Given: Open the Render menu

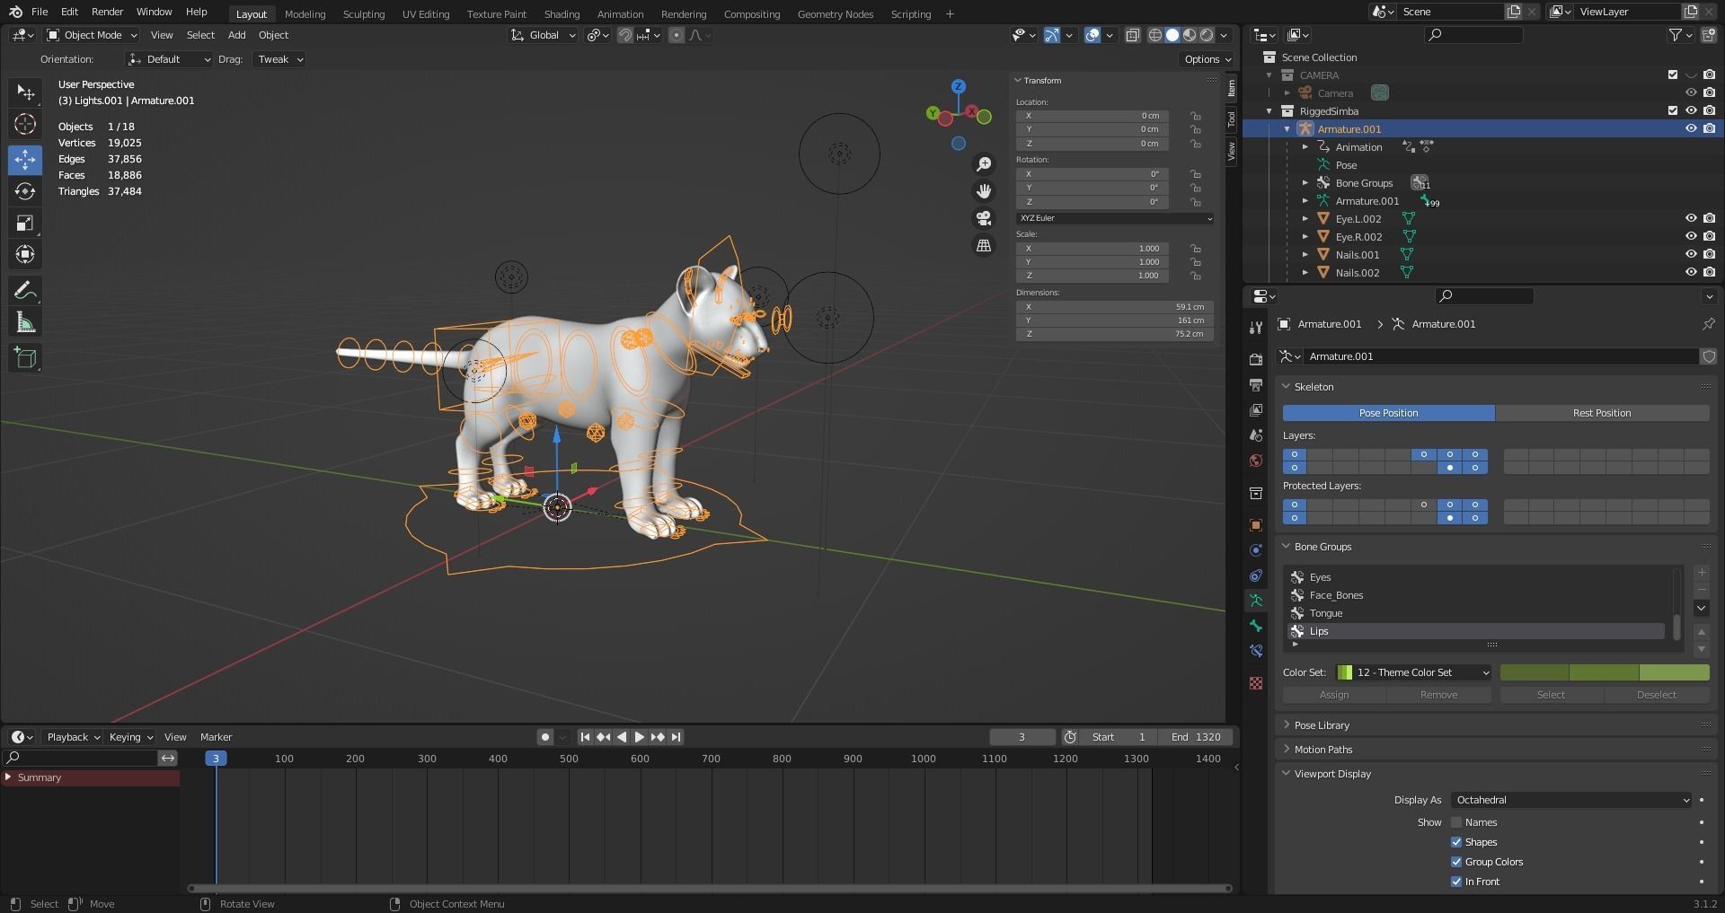Looking at the screenshot, I should coord(107,12).
